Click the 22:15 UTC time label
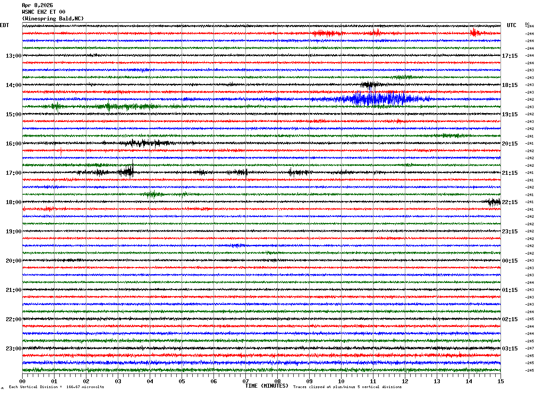Viewport: 536px width, 393px height. [x=510, y=202]
